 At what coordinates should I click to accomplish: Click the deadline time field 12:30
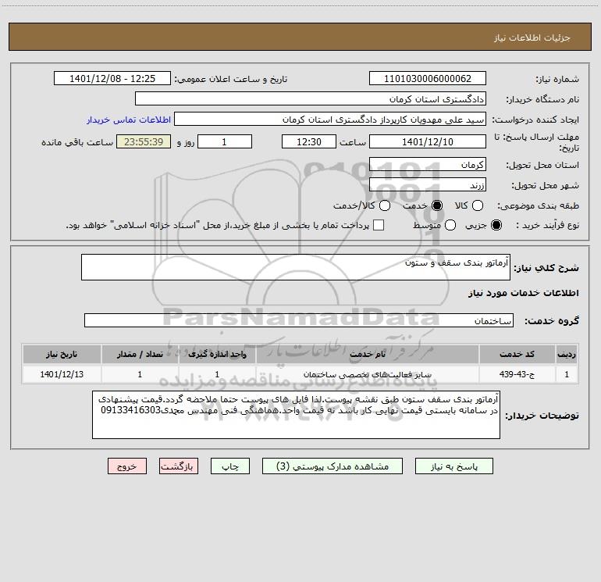pos(309,141)
